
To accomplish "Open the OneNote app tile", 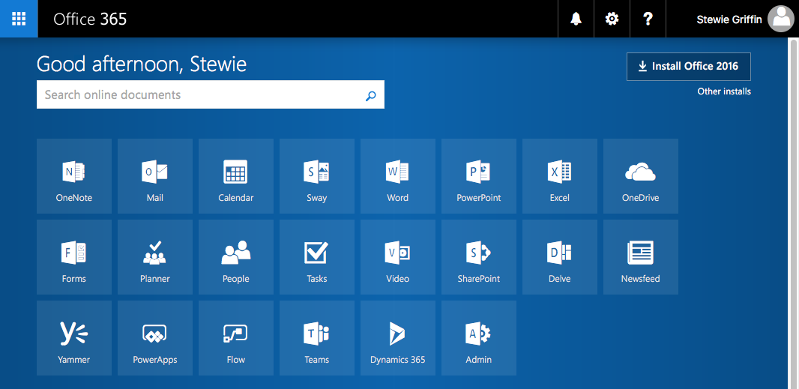I will pos(74,176).
